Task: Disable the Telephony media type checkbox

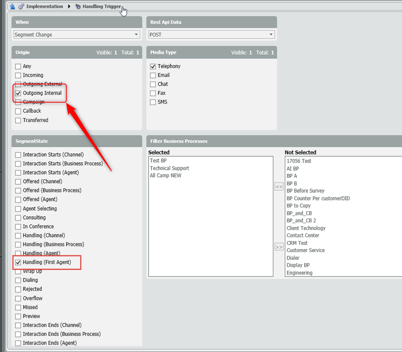Action: (x=153, y=67)
